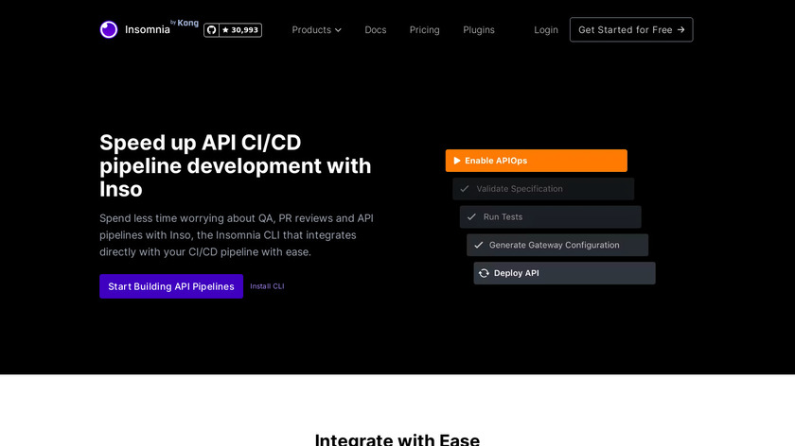This screenshot has width=795, height=446.
Task: Click the Insomnia brand name text
Action: pyautogui.click(x=148, y=30)
